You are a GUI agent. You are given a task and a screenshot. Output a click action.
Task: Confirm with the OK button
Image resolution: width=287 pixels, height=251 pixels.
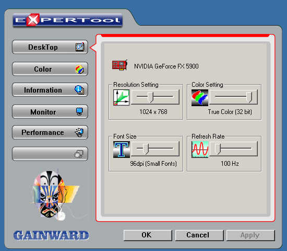pos(148,235)
